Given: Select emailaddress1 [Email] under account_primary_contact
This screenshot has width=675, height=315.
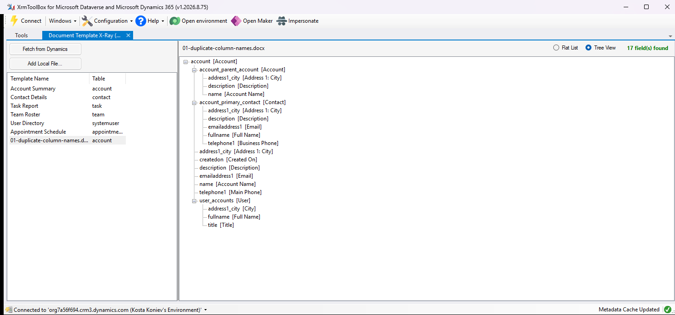Looking at the screenshot, I should tap(235, 127).
